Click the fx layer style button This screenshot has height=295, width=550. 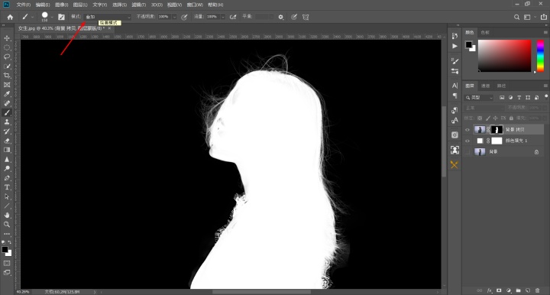point(490,290)
